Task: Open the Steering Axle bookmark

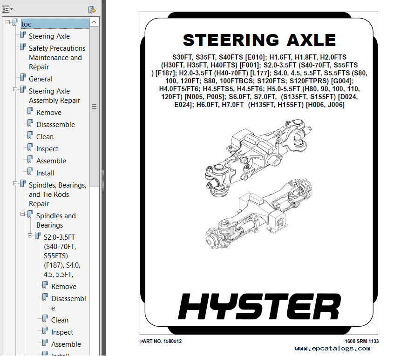Action: point(49,36)
